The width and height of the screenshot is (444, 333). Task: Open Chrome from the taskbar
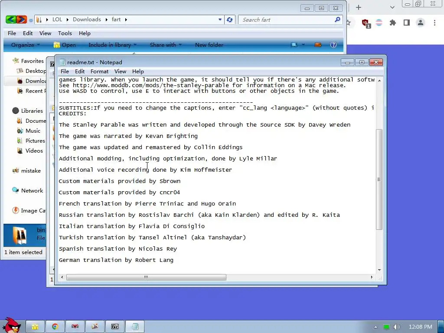(55, 326)
